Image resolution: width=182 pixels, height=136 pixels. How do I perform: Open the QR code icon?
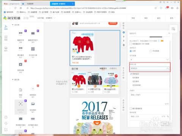tap(173, 29)
